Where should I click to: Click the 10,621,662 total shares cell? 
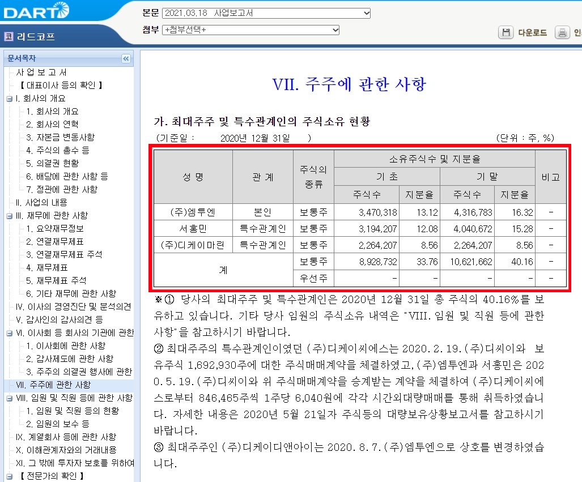pos(468,262)
